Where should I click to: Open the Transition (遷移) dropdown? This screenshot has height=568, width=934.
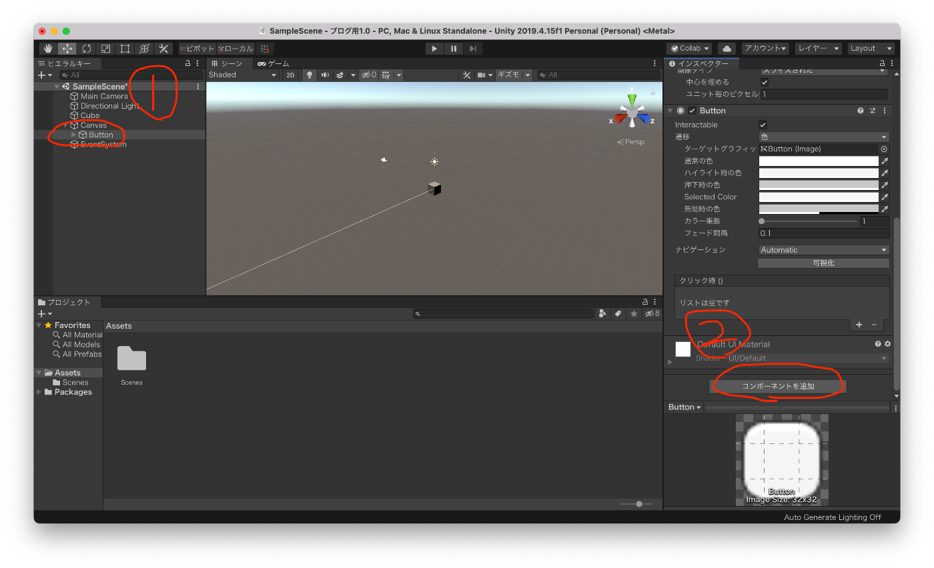click(824, 137)
